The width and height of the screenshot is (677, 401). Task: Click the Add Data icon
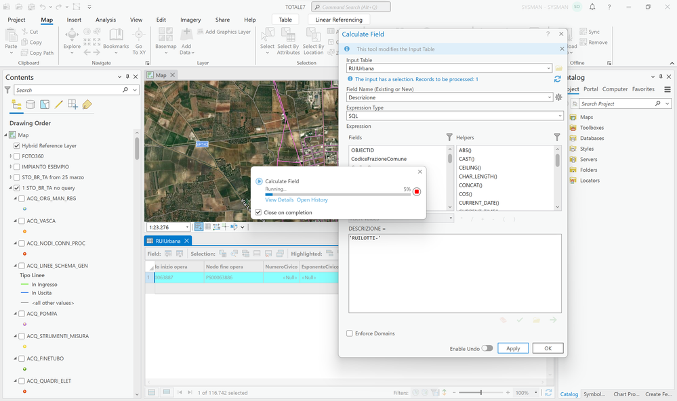point(186,35)
